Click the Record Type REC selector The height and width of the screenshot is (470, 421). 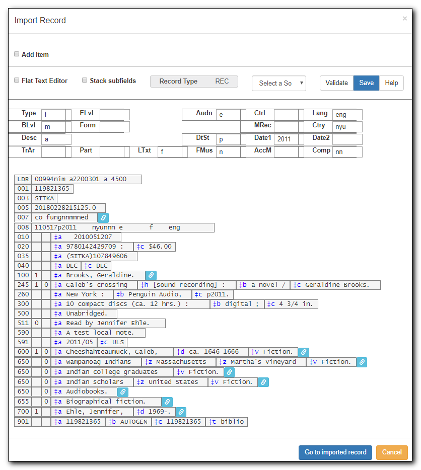[x=194, y=81]
